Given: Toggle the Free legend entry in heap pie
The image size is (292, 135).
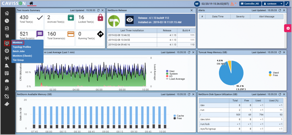Looking at the screenshot, I should click(x=273, y=75).
